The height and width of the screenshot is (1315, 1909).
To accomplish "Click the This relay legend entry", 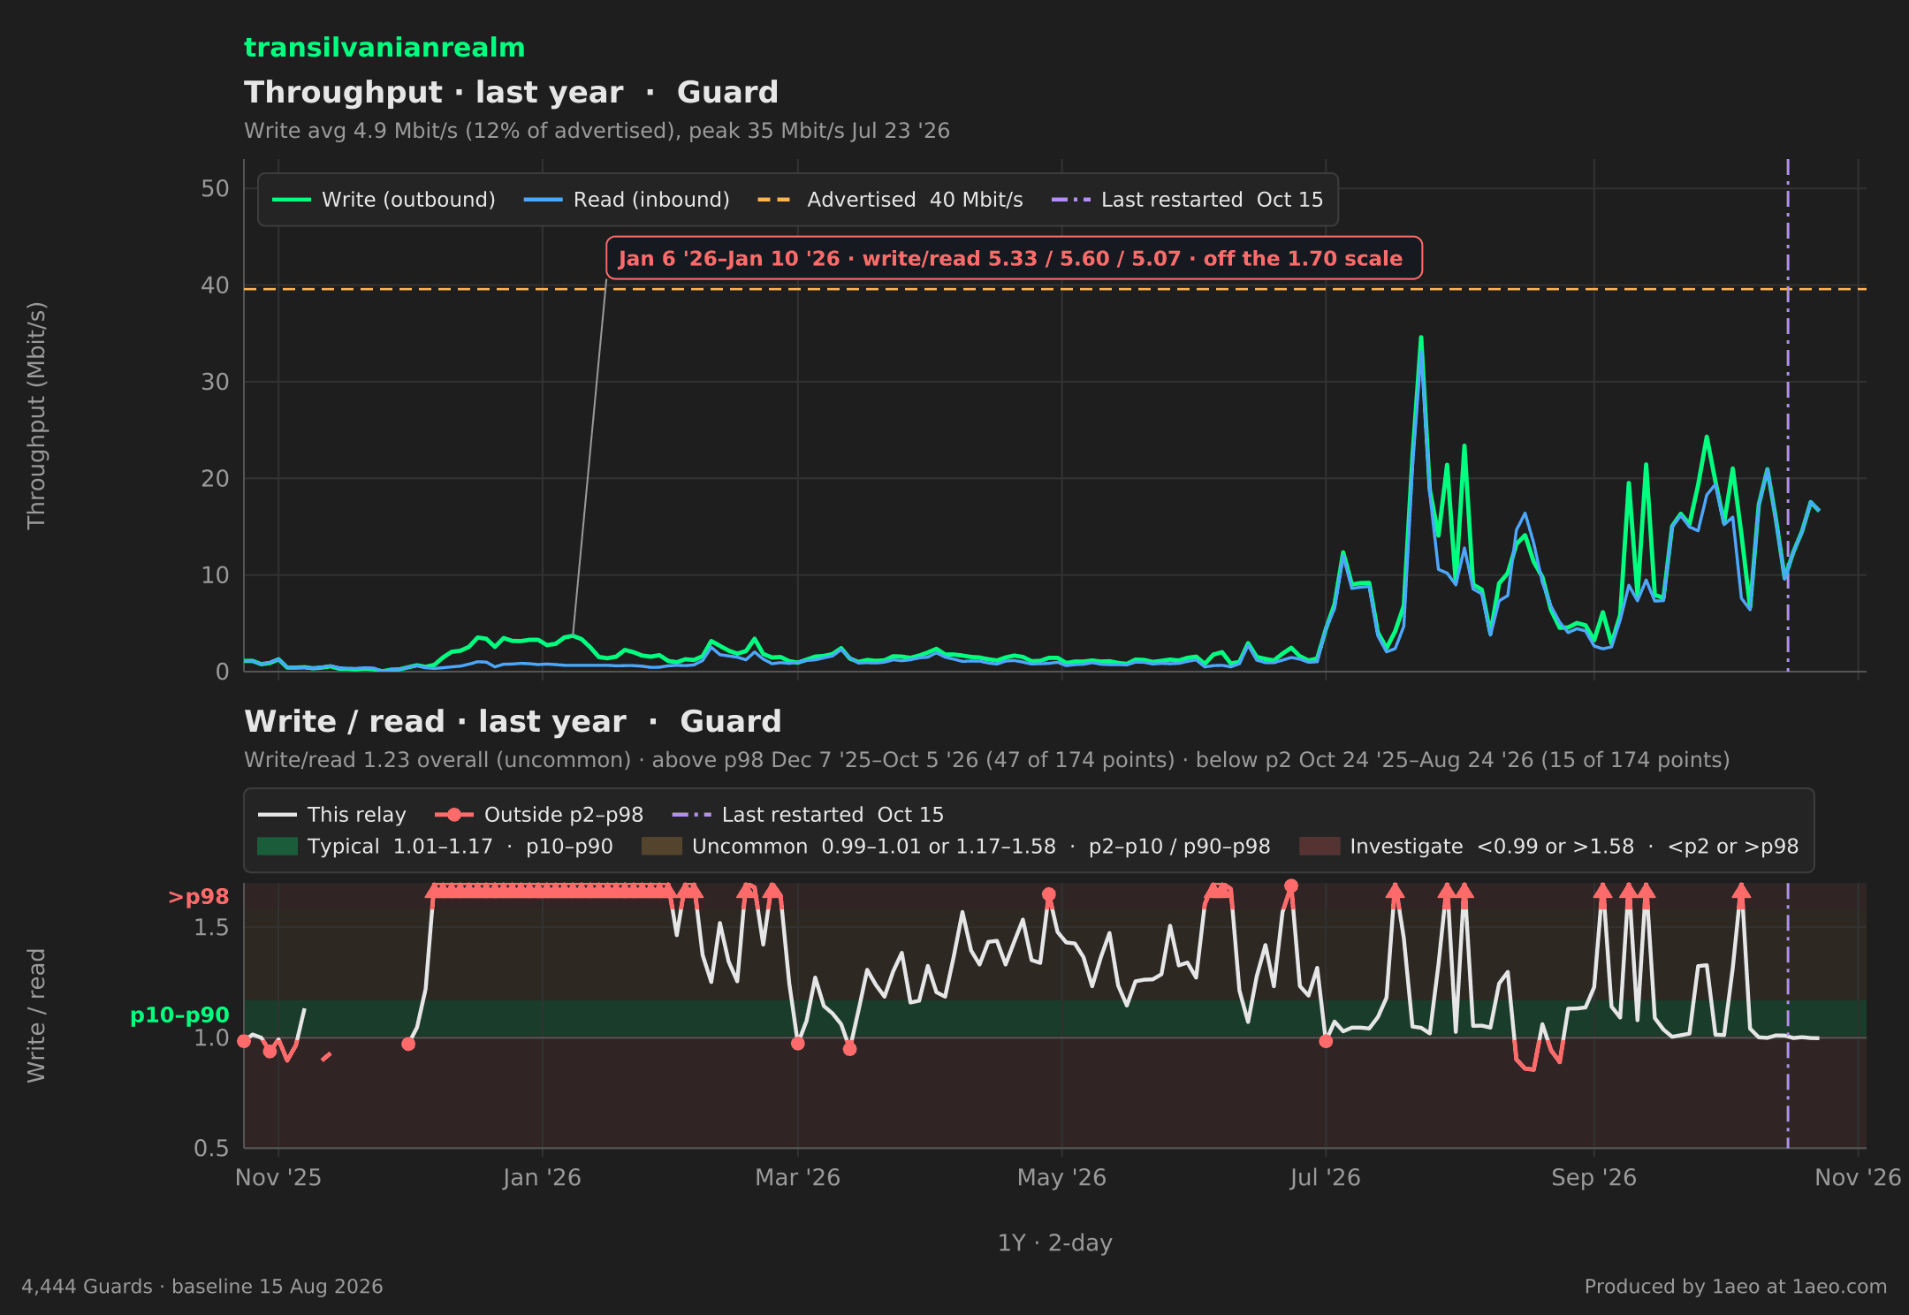I will point(332,815).
